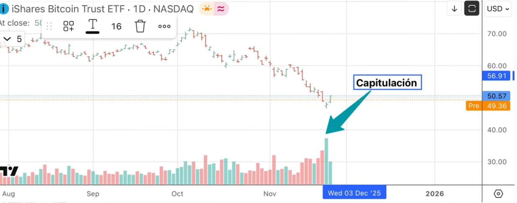
Task: Delete the drawing with trash icon
Action: coord(140,26)
